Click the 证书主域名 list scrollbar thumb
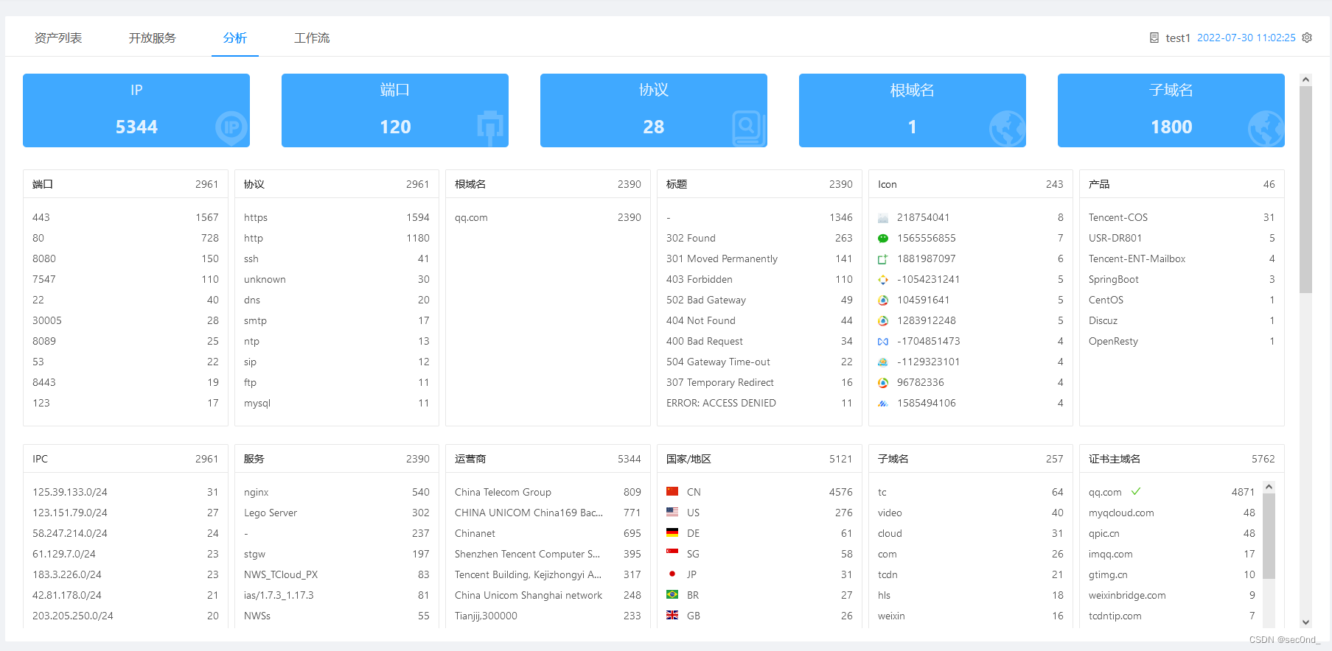The width and height of the screenshot is (1332, 651). [1269, 536]
